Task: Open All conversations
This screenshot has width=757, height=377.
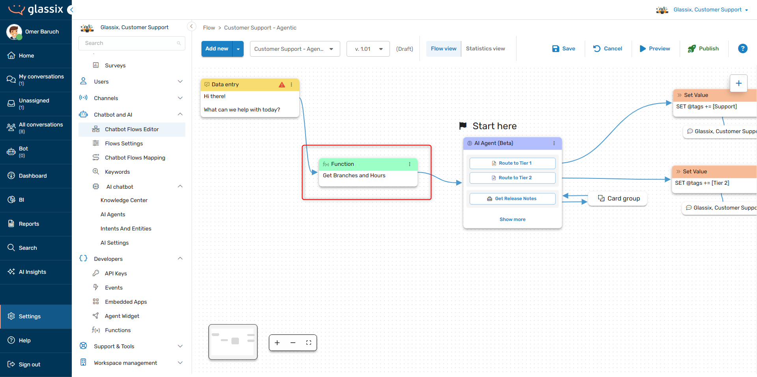Action: (x=36, y=128)
